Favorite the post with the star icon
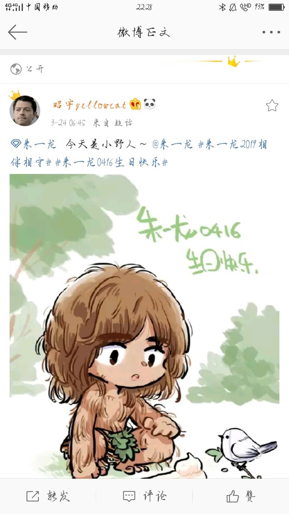The image size is (289, 514). click(x=272, y=105)
